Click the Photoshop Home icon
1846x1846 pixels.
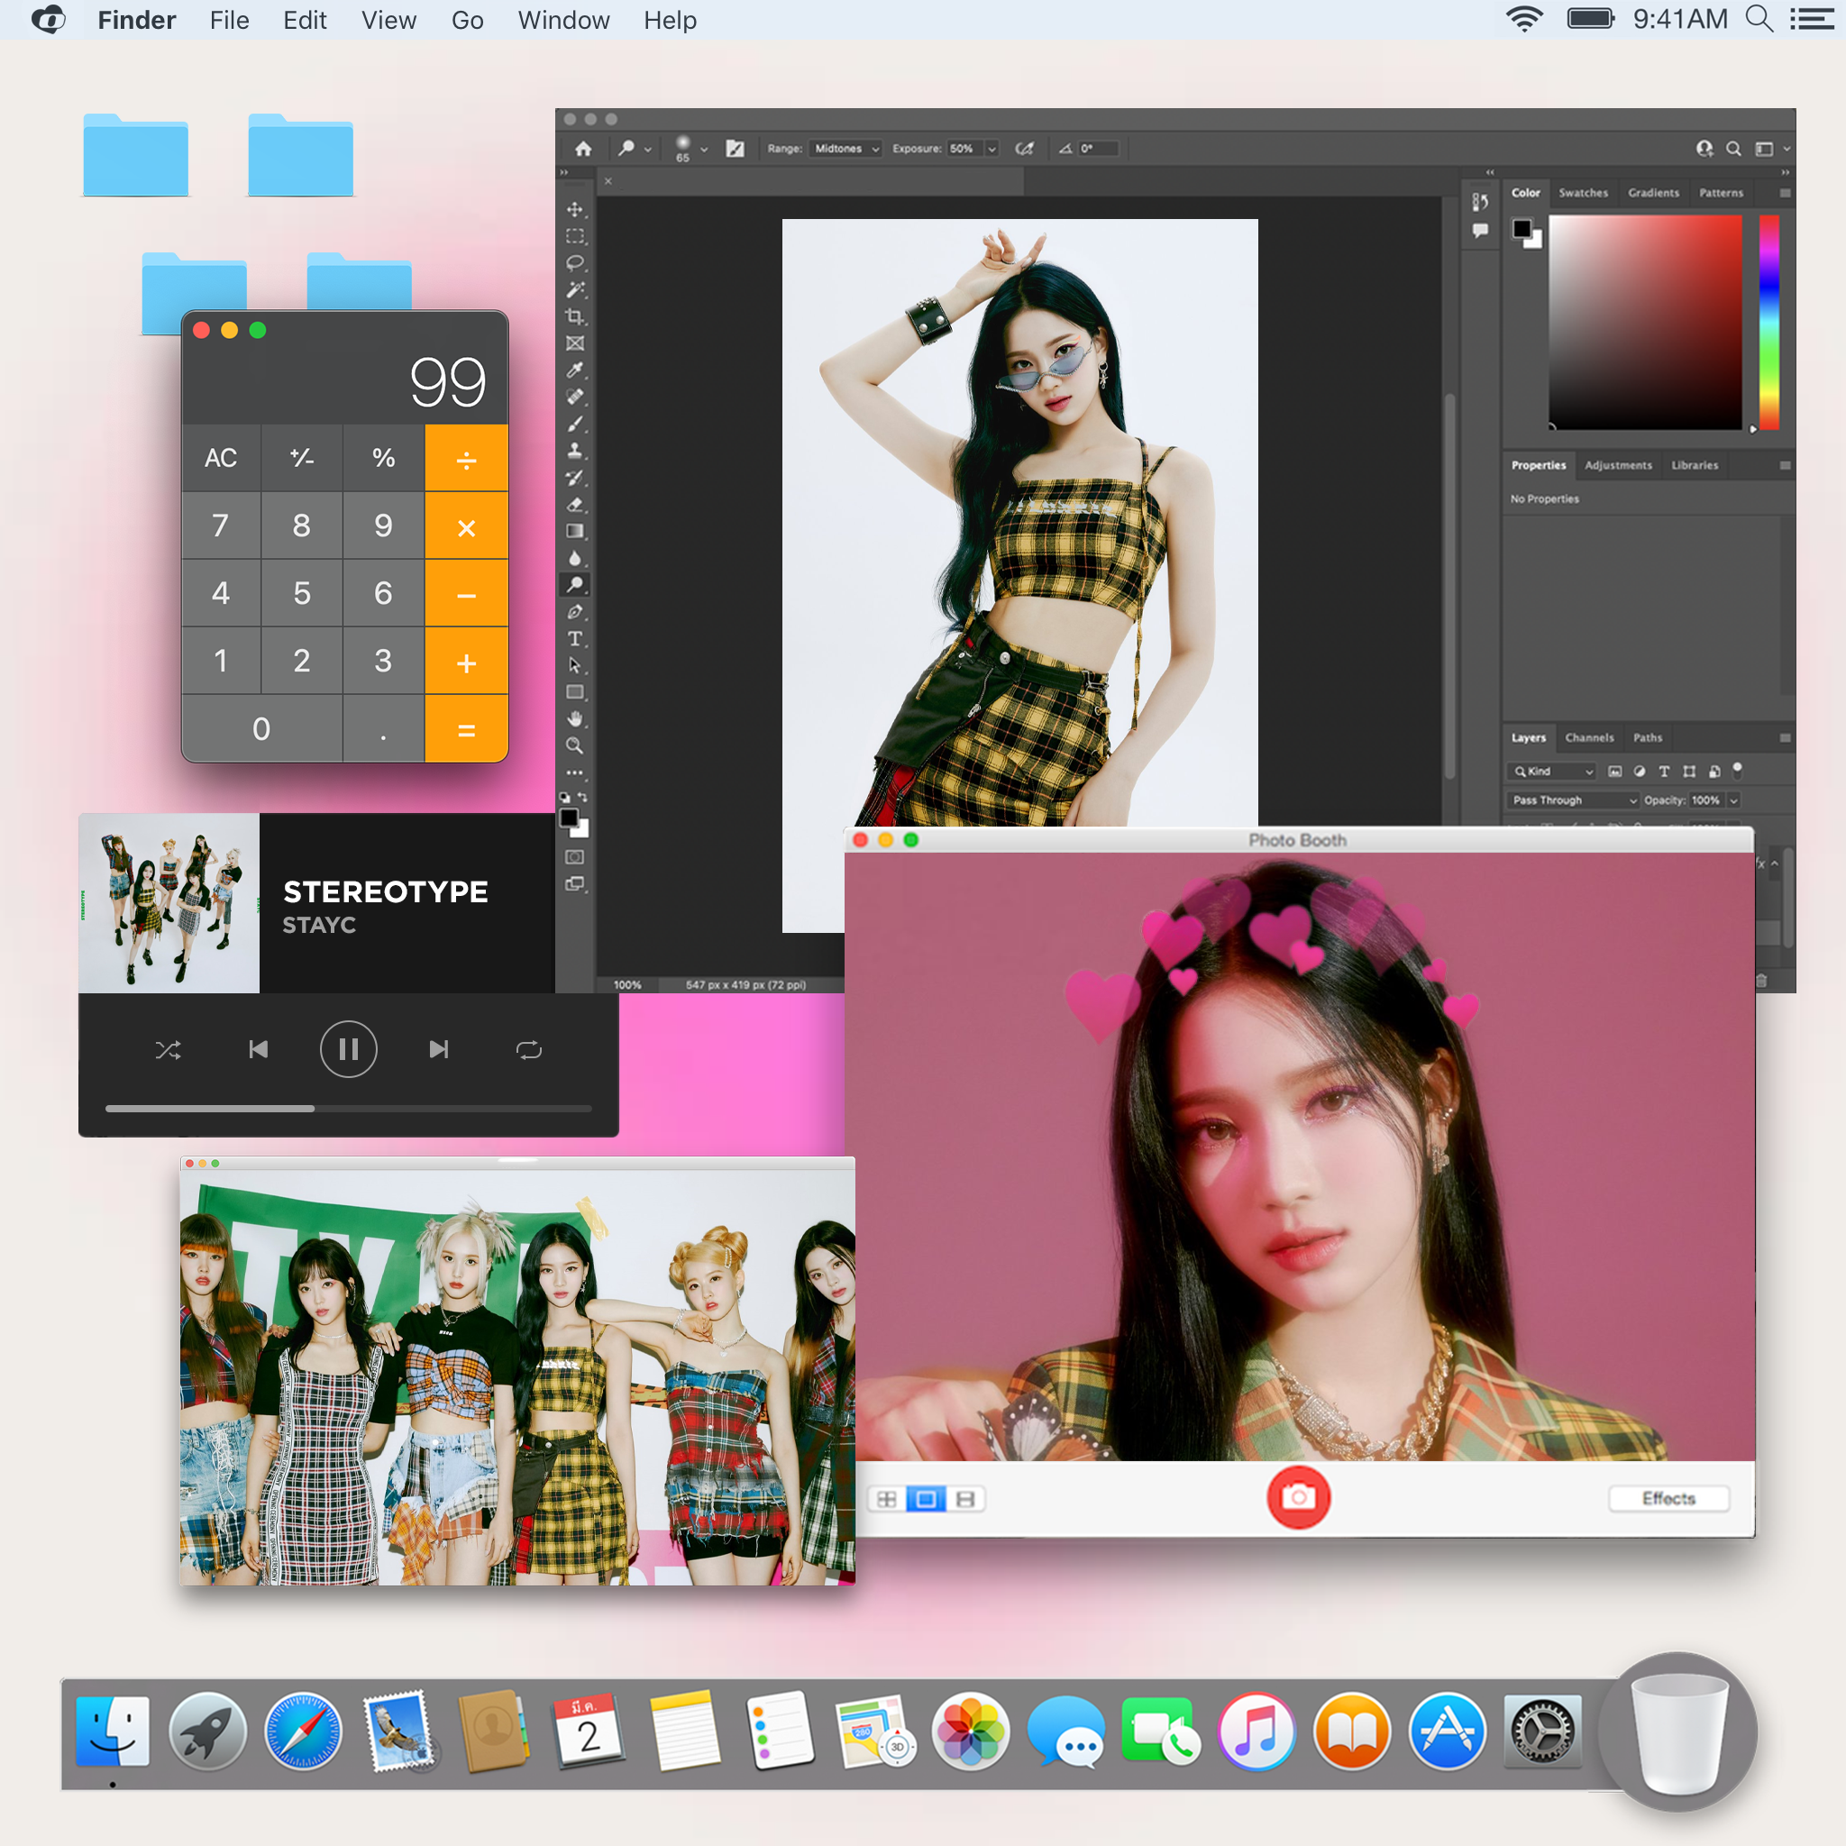coord(583,148)
